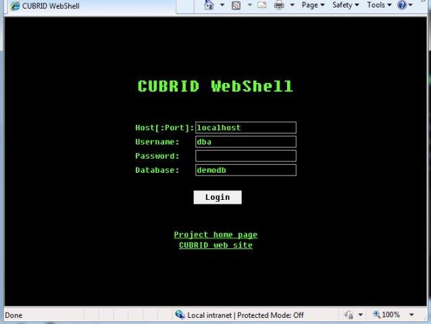431x324 pixels.
Task: Click the Help question mark icon
Action: 402,5
